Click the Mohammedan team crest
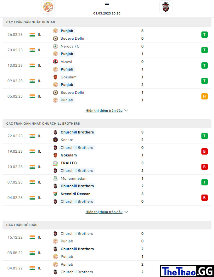 (55, 178)
